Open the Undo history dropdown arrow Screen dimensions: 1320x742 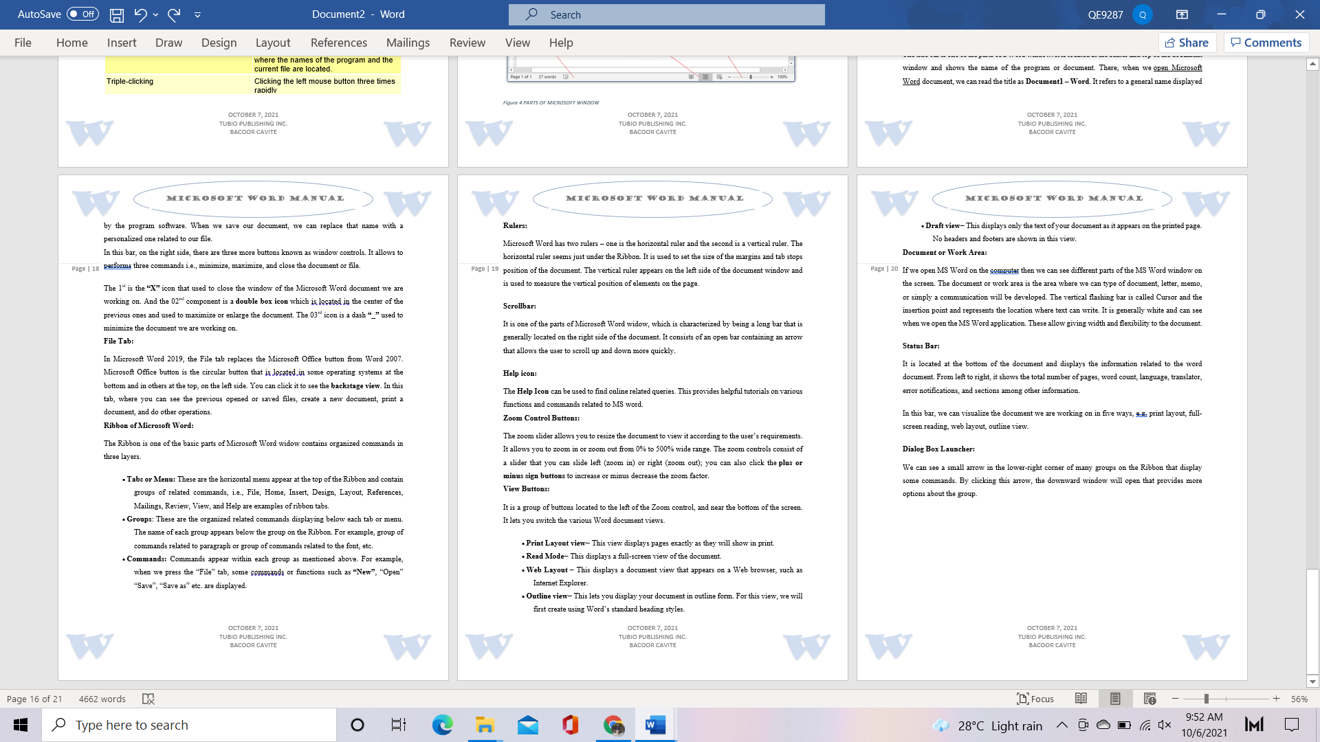[x=156, y=14]
